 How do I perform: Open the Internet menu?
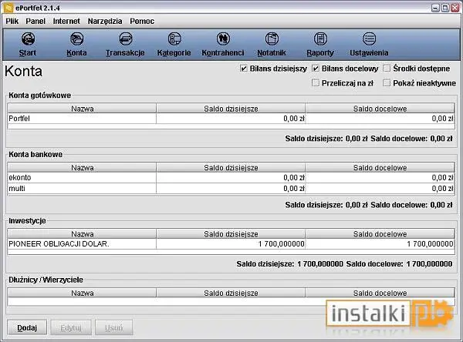[x=66, y=22]
